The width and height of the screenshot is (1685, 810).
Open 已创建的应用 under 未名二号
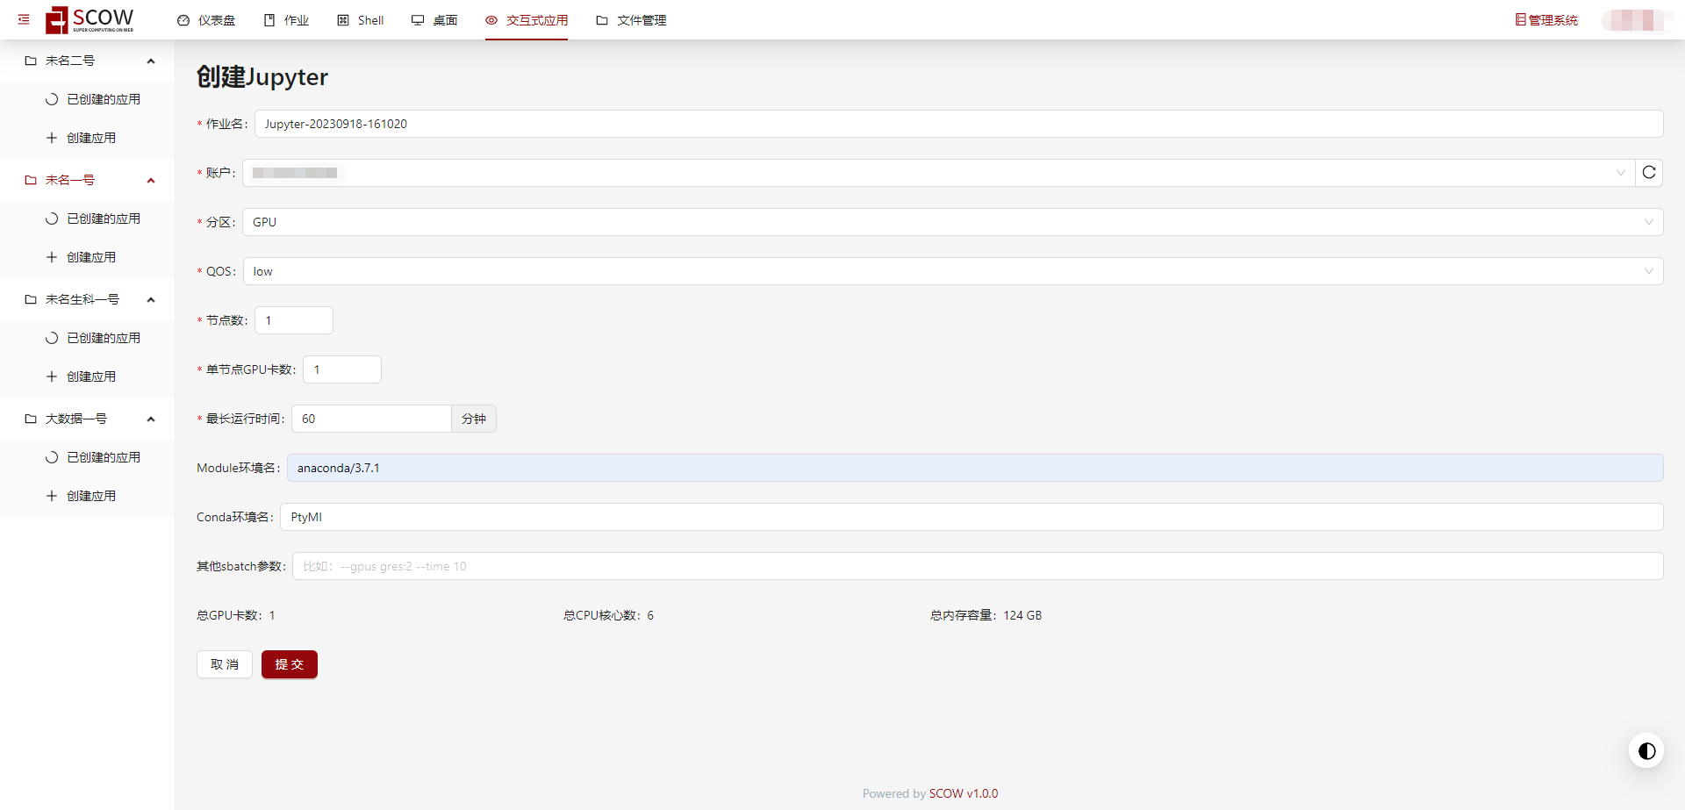point(103,99)
